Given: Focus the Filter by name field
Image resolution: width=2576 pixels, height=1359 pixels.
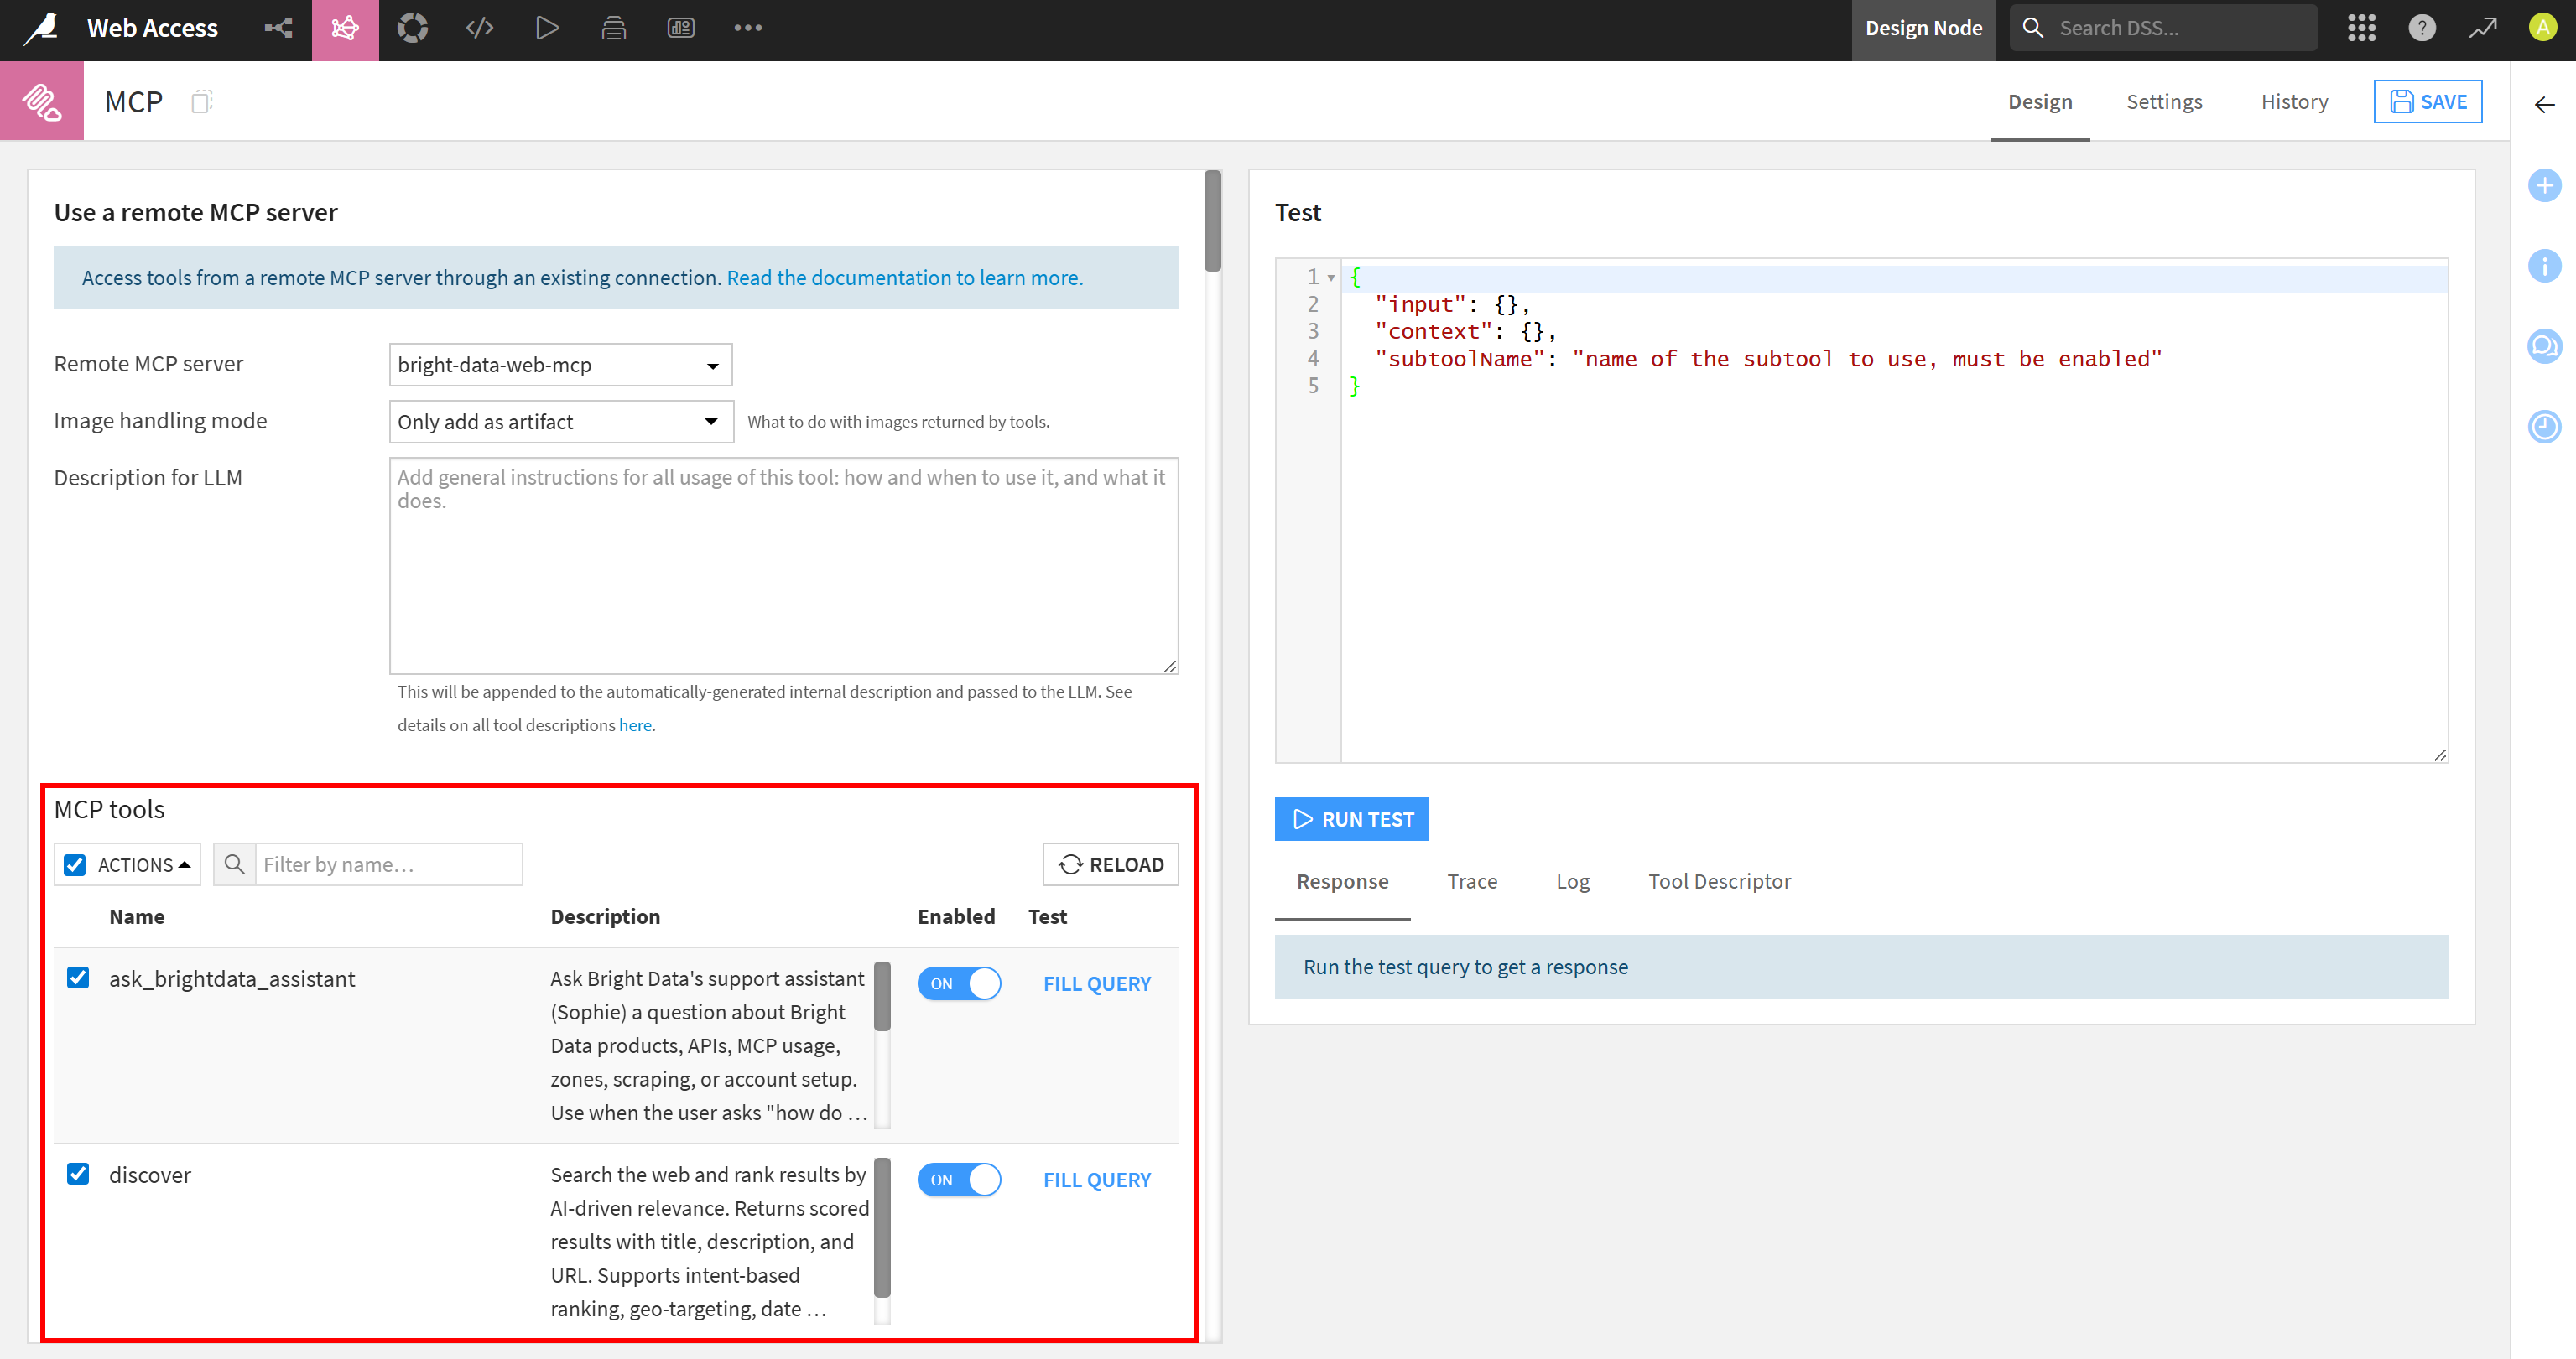Looking at the screenshot, I should click(389, 864).
